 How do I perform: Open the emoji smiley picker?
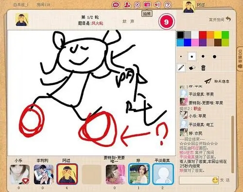click(215, 180)
